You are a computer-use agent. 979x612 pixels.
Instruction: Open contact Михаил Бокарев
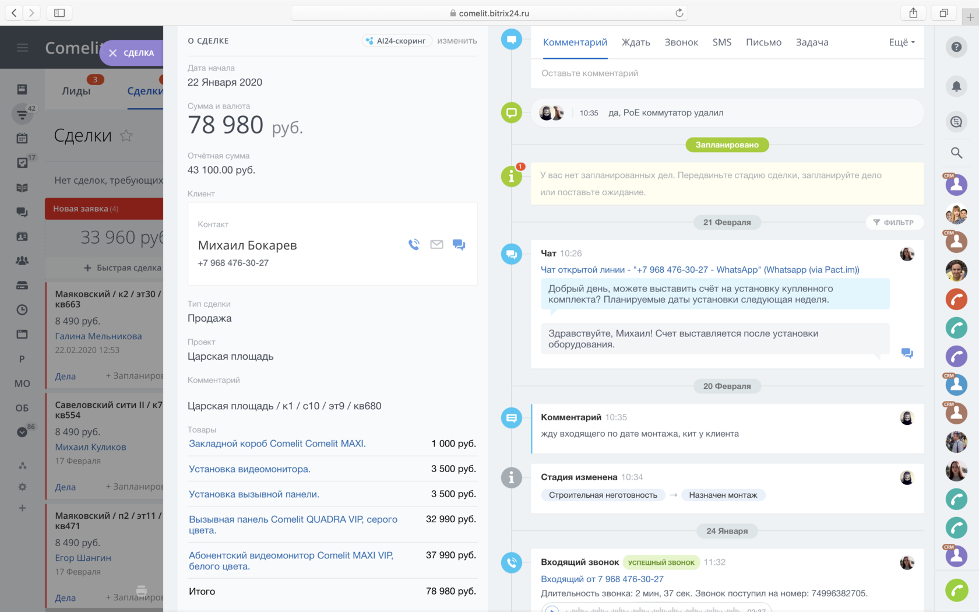coord(247,245)
